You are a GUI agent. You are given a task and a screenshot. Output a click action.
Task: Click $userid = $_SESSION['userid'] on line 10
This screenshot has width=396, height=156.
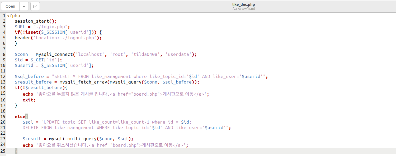[x=54, y=65]
